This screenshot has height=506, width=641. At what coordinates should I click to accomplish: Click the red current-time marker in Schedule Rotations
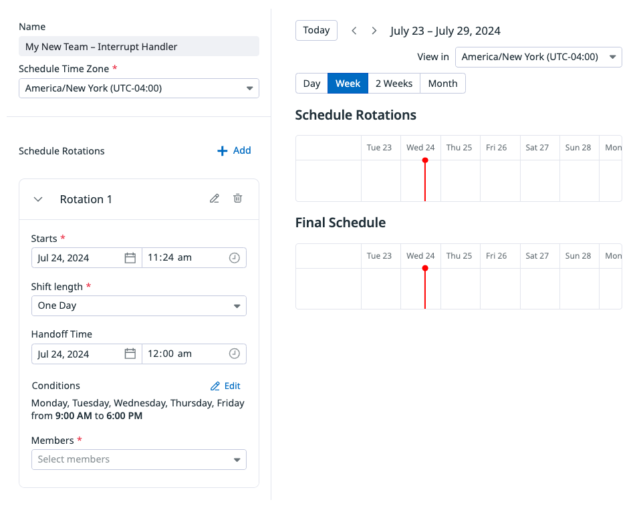(x=425, y=180)
